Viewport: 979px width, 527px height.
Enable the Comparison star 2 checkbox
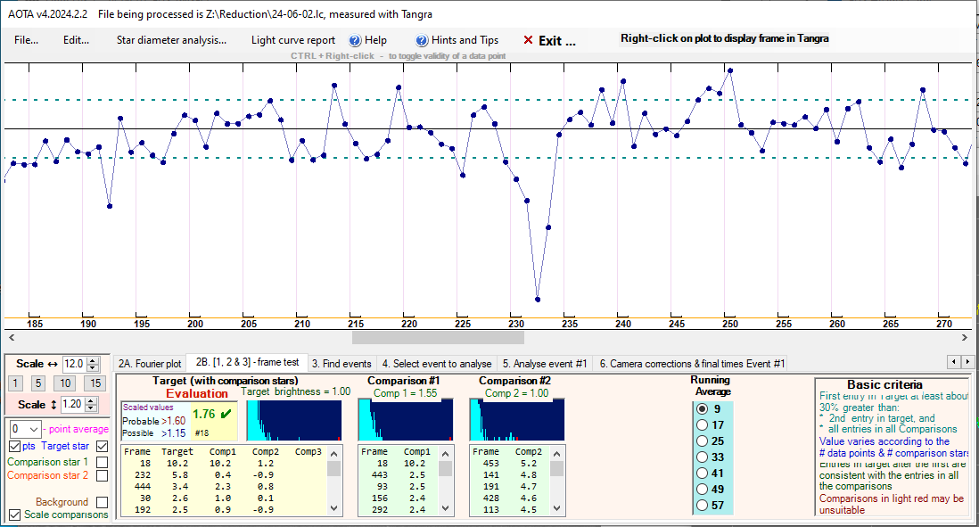click(x=103, y=475)
